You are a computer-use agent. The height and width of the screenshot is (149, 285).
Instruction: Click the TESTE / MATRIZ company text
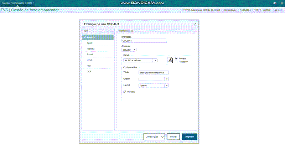262,10
